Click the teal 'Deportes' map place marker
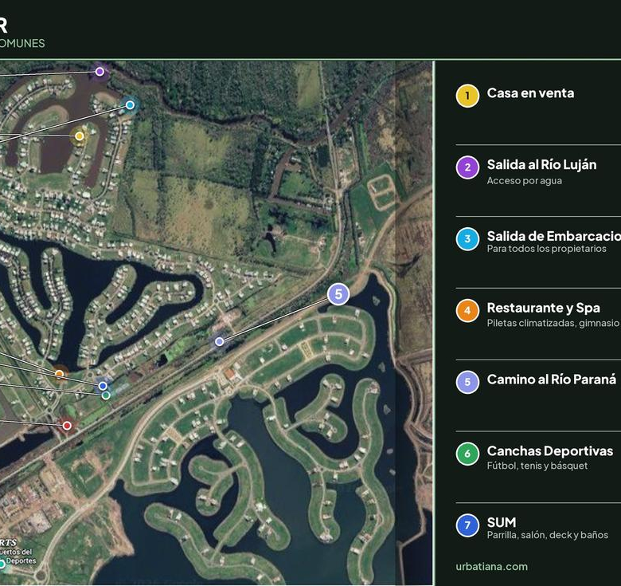621x586 pixels. click(2, 564)
